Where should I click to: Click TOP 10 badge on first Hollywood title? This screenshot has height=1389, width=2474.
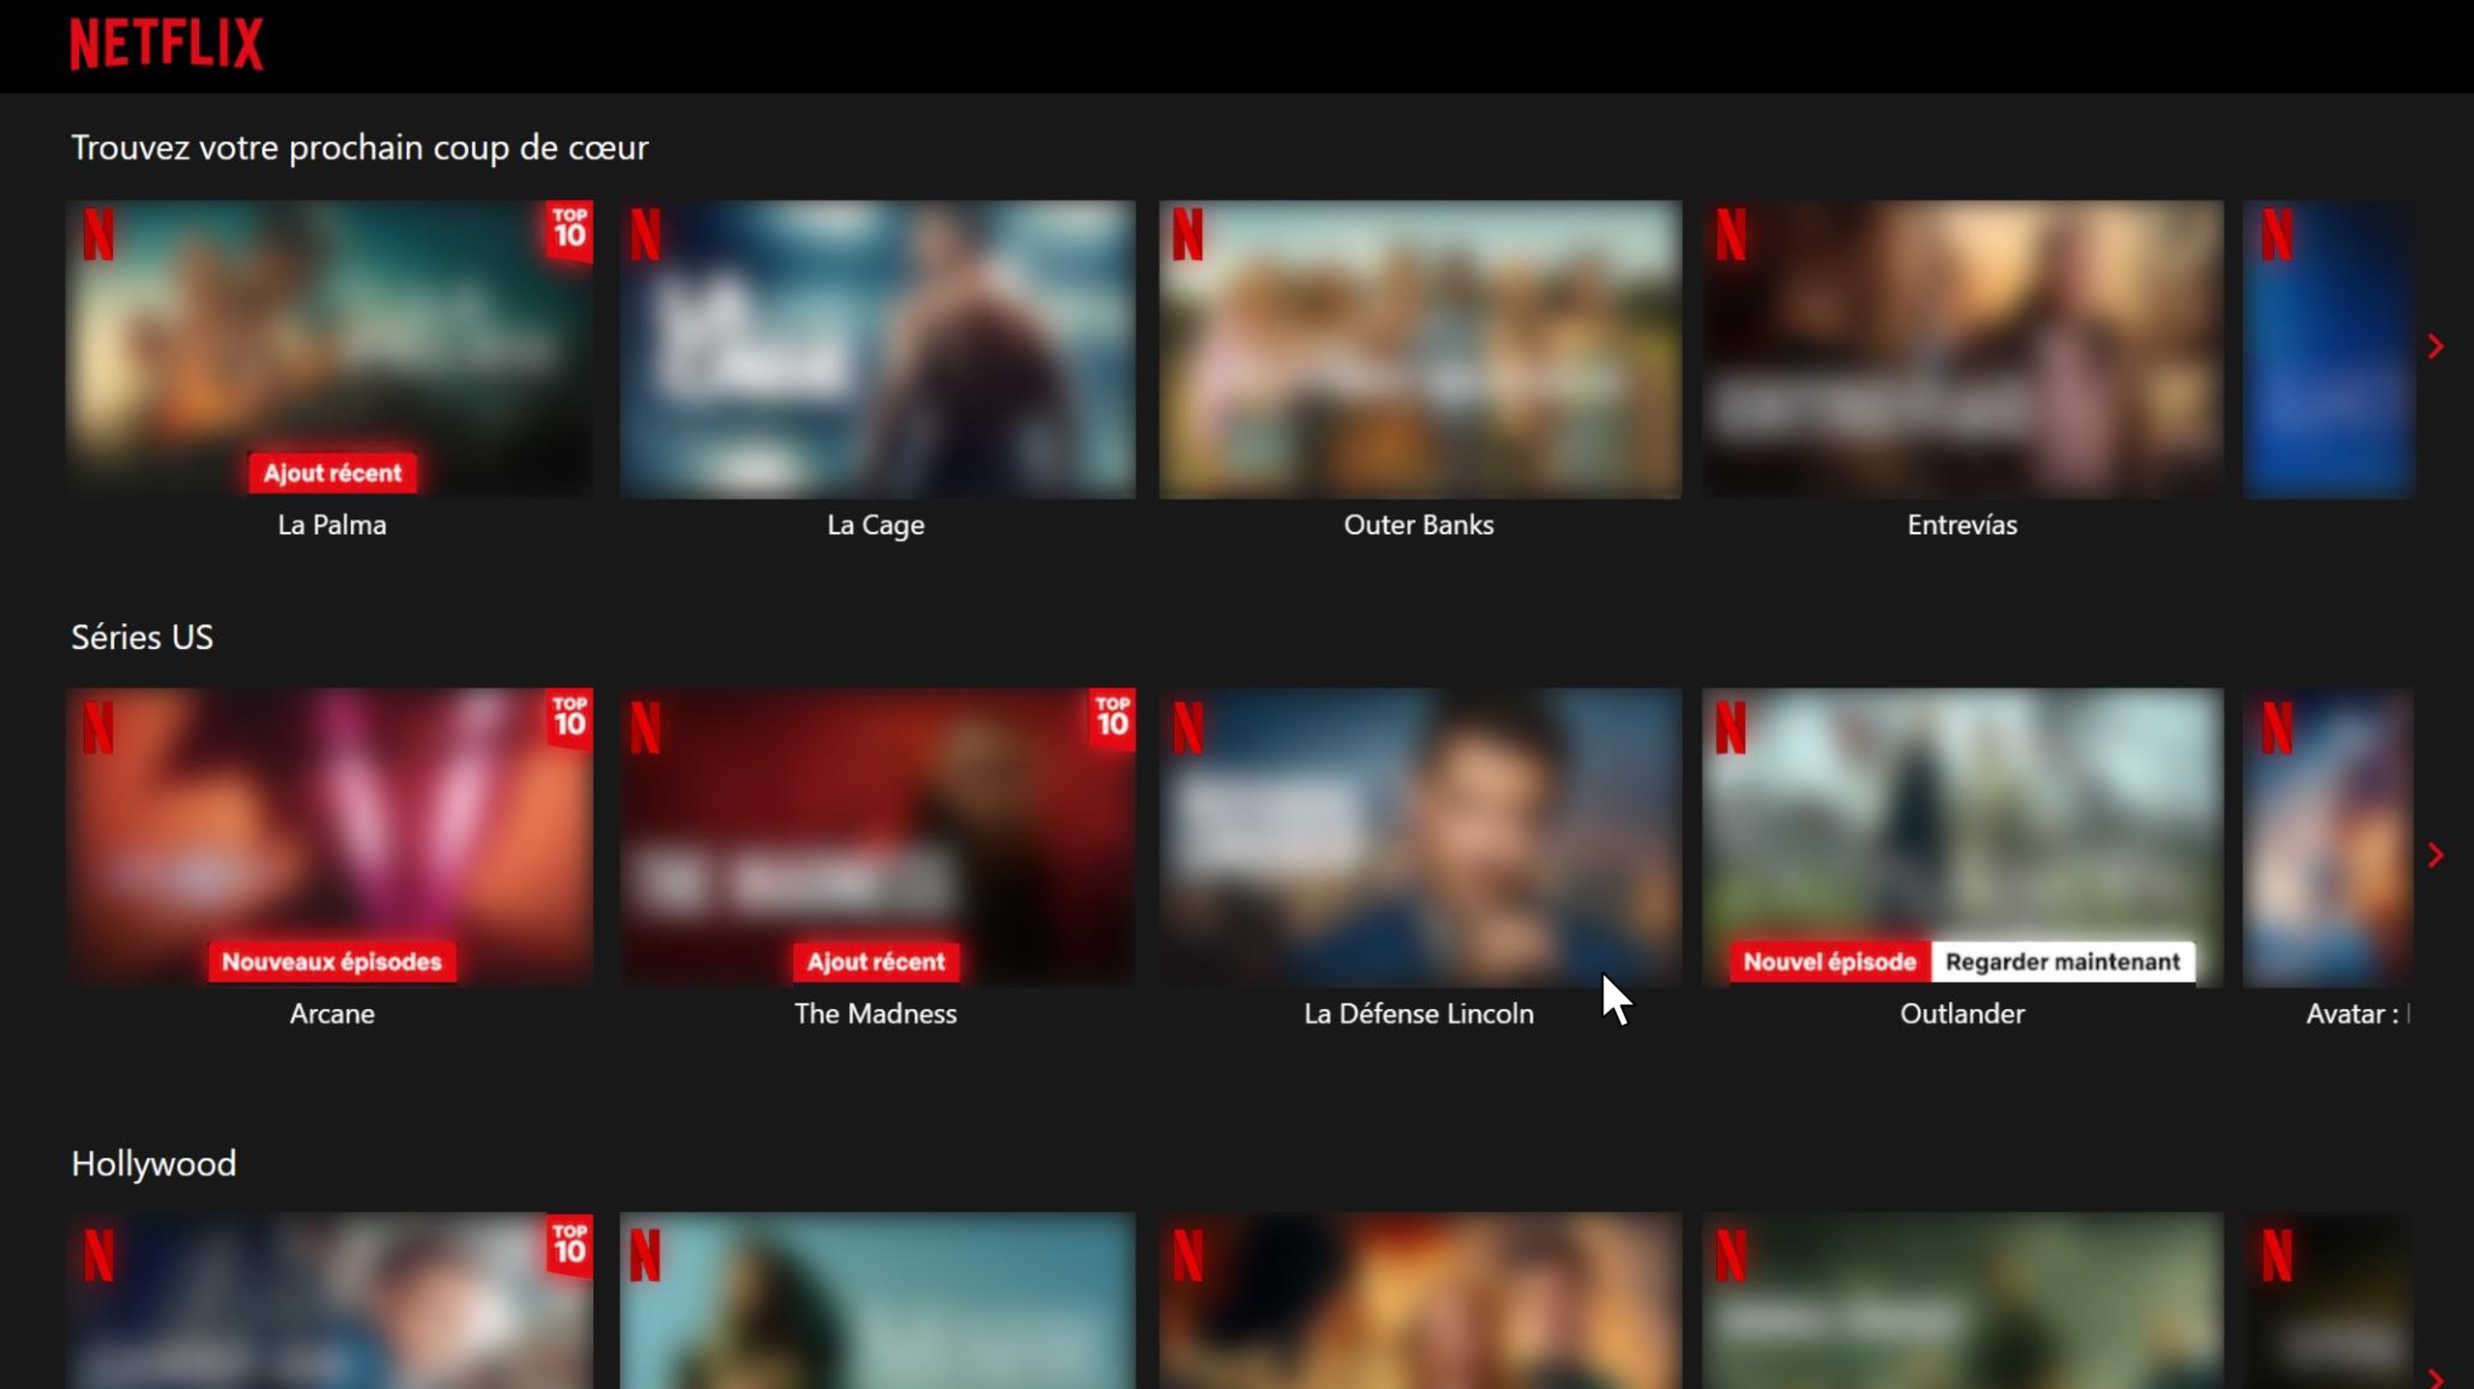point(569,1245)
